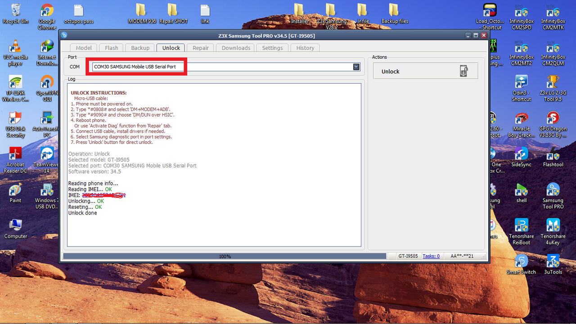This screenshot has width=576, height=324.
Task: Select the Paint desktop shortcut
Action: point(15,193)
